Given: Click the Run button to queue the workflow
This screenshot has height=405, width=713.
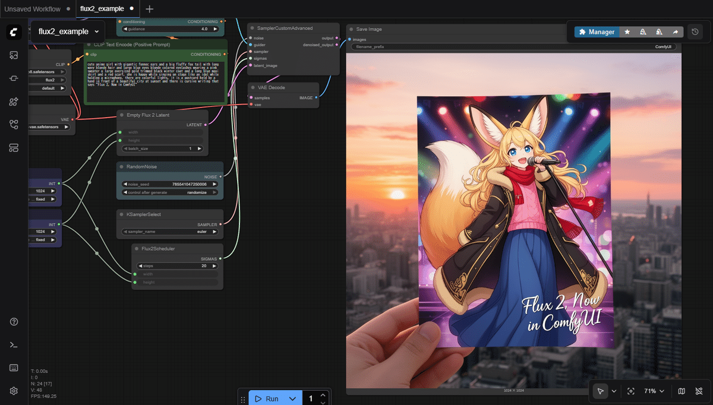Looking at the screenshot, I should tap(269, 398).
